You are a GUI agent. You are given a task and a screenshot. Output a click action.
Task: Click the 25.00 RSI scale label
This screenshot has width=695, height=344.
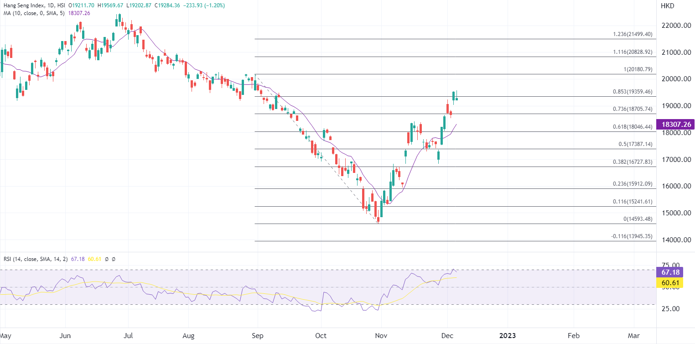[x=669, y=309]
